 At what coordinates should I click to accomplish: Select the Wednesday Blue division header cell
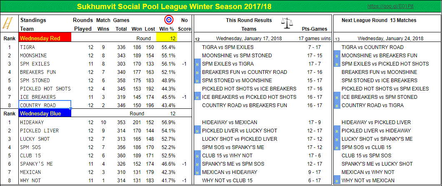pos(45,114)
